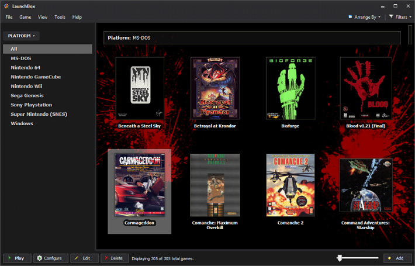The width and height of the screenshot is (415, 266).
Task: Open the Filters dropdown
Action: pos(400,17)
